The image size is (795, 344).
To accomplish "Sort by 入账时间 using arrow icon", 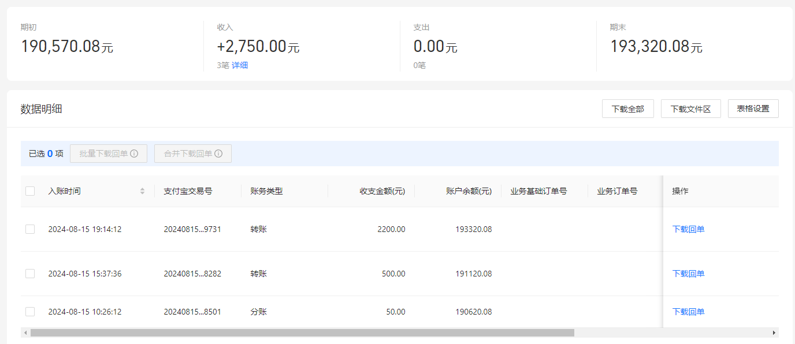I will click(142, 191).
